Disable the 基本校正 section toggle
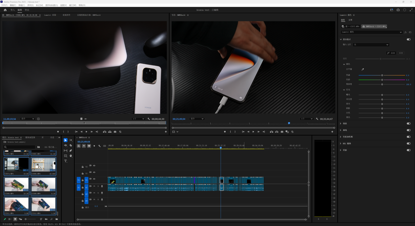The height and width of the screenshot is (226, 415). point(408,39)
